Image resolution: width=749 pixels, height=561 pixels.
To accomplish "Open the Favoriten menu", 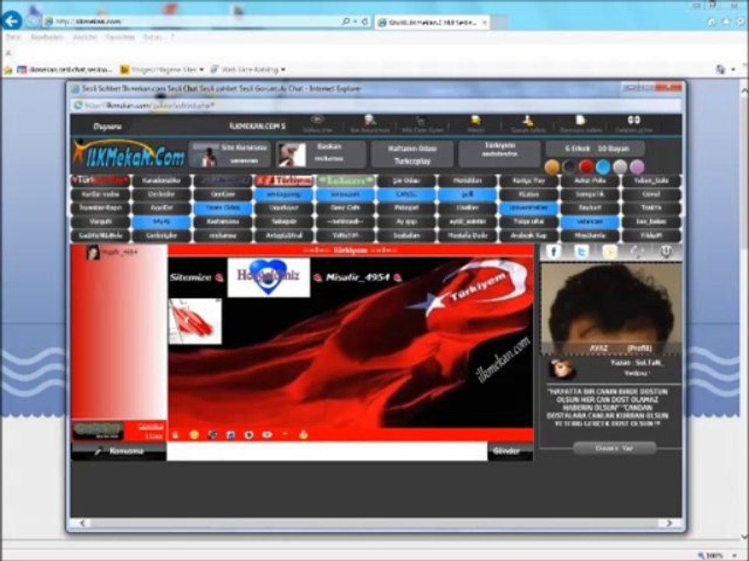I will point(120,37).
